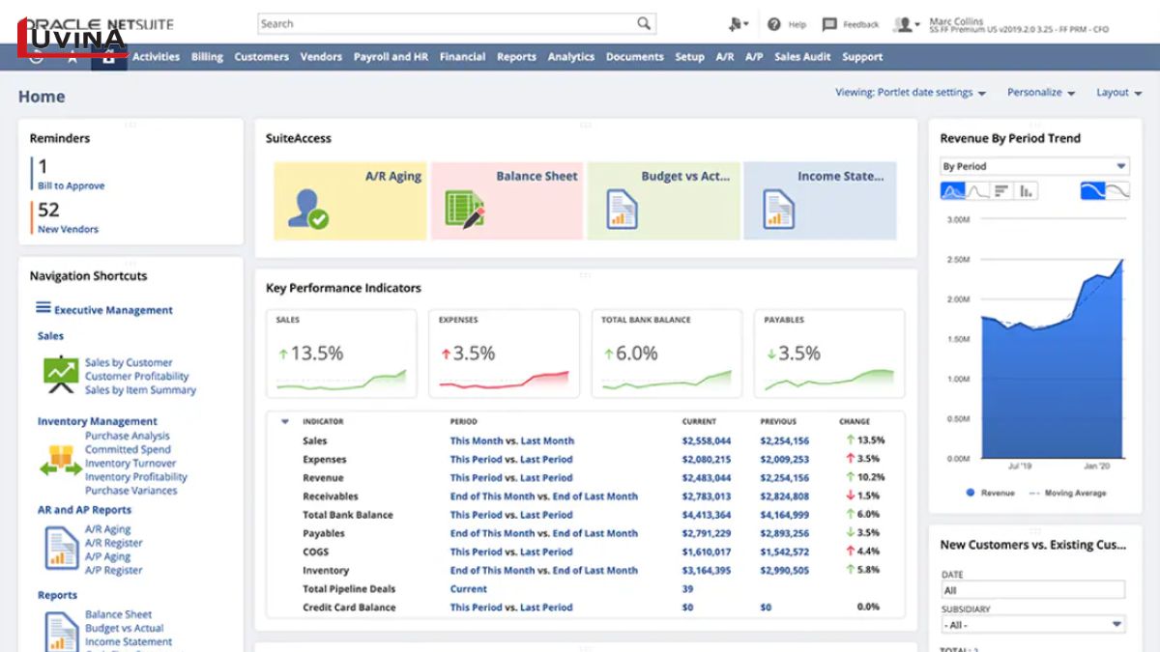This screenshot has height=652, width=1160.
Task: Click the Bill to Approve reminder link
Action: [x=71, y=185]
